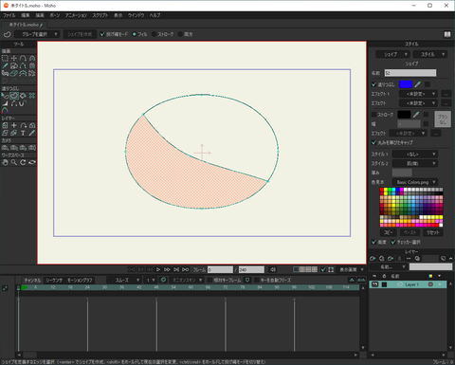Click the fill color eyedropper icon
The height and width of the screenshot is (365, 455).
coord(418,84)
